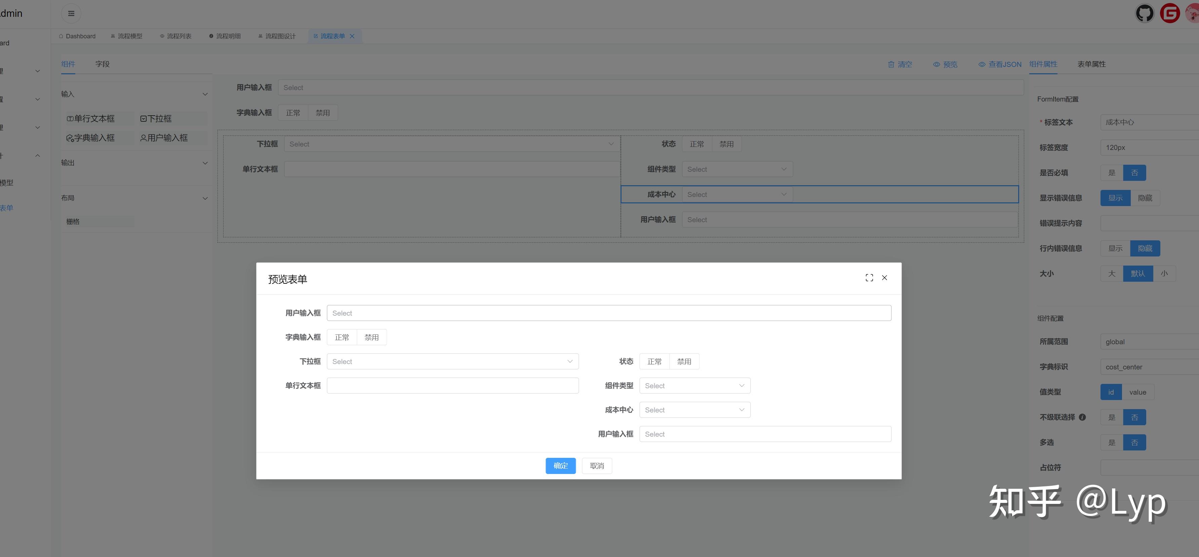Click the 不级联选择 info help icon
The height and width of the screenshot is (557, 1199).
click(x=1082, y=417)
